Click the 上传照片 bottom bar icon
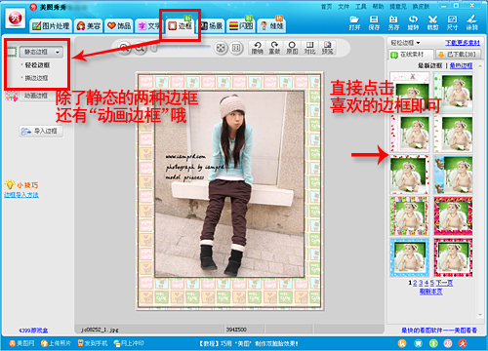The width and height of the screenshot is (488, 351). pos(56,343)
